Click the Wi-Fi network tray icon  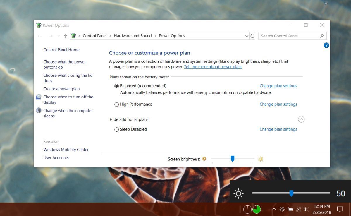pyautogui.click(x=298, y=209)
